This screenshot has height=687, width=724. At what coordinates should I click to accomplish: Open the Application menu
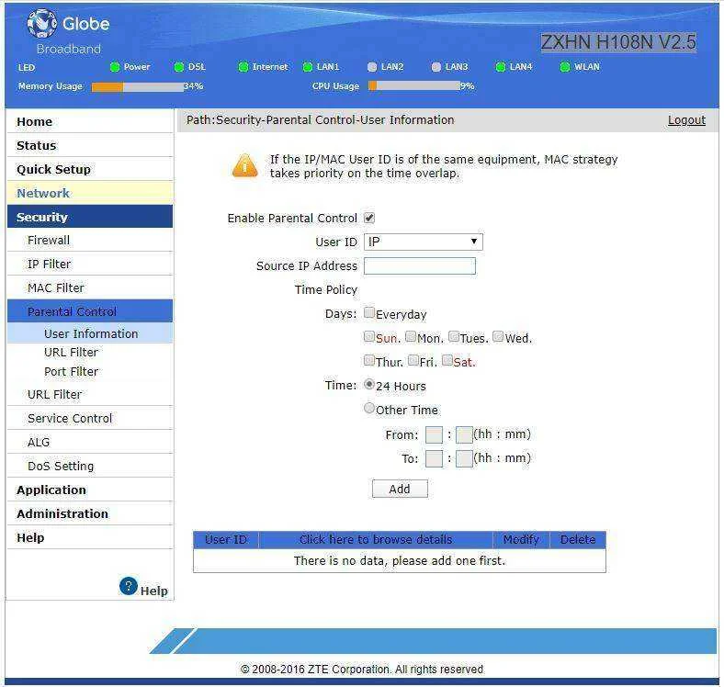pos(90,490)
